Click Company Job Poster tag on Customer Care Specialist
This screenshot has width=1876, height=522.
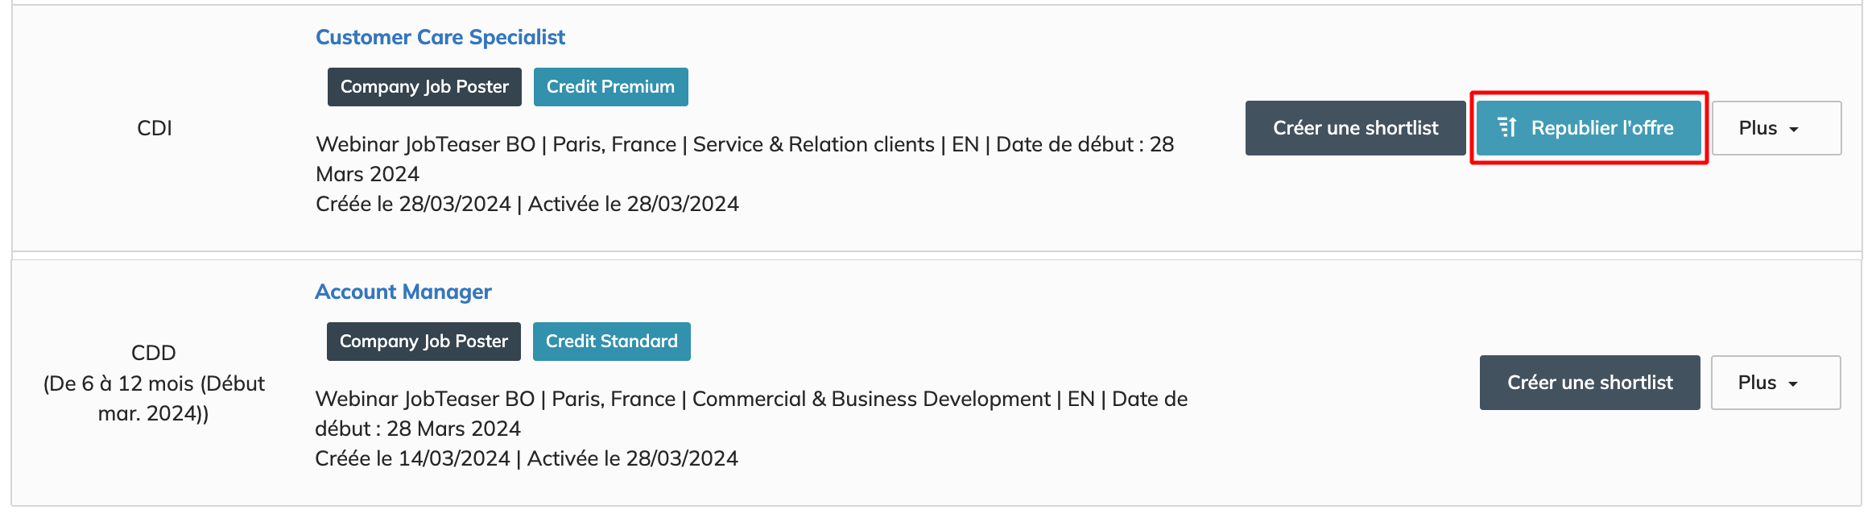coord(424,87)
